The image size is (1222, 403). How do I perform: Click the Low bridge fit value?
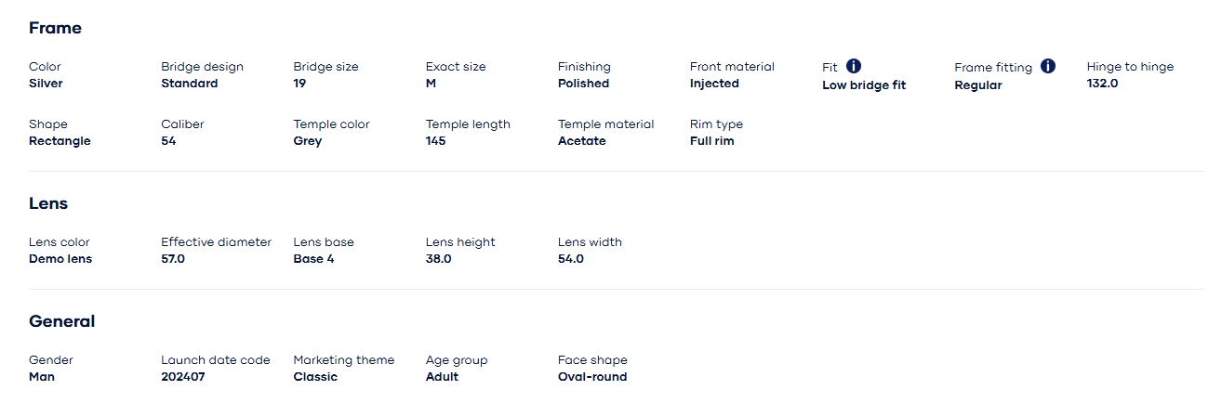864,85
